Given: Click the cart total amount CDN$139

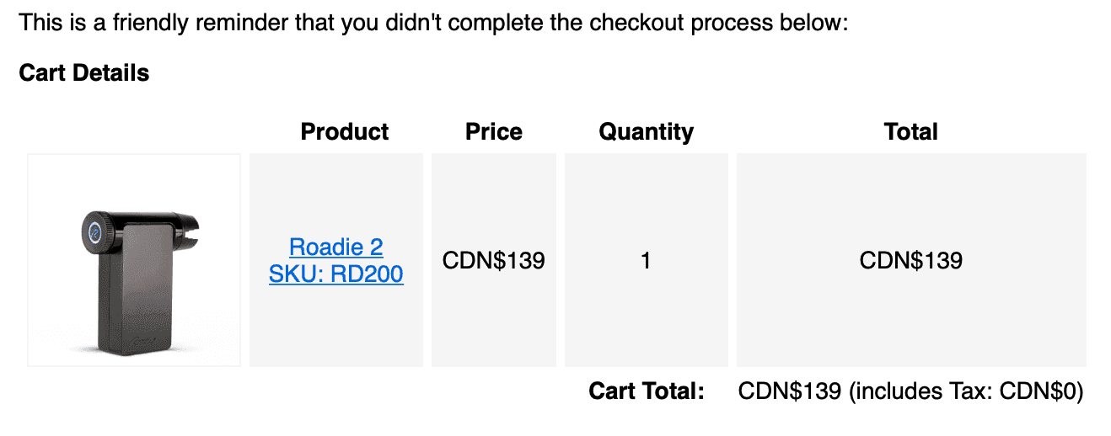Looking at the screenshot, I should pyautogui.click(x=790, y=391).
